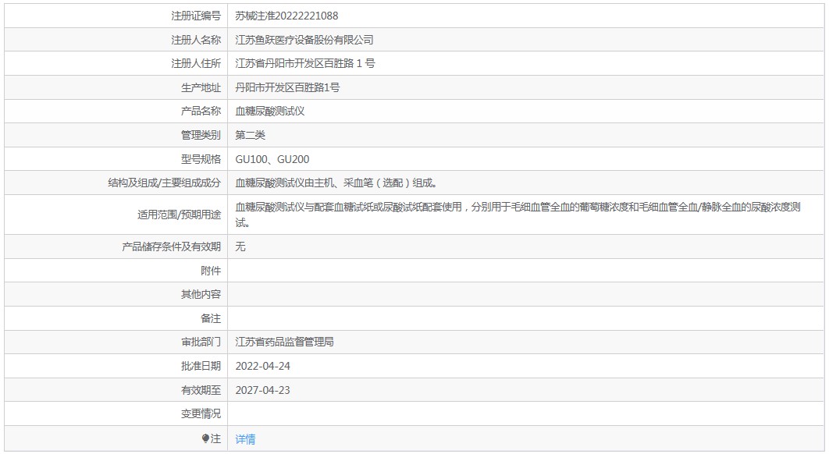Viewport: 829px width, 454px height.
Task: Click the 产品储存条件及有效期 label
Action: (171, 247)
